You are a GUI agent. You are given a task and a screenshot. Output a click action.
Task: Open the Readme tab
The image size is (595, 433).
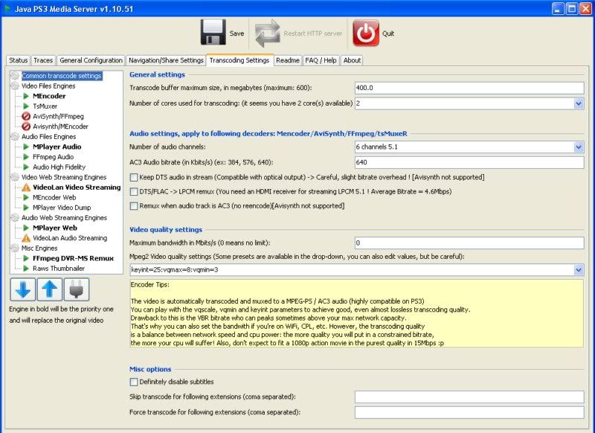point(288,60)
